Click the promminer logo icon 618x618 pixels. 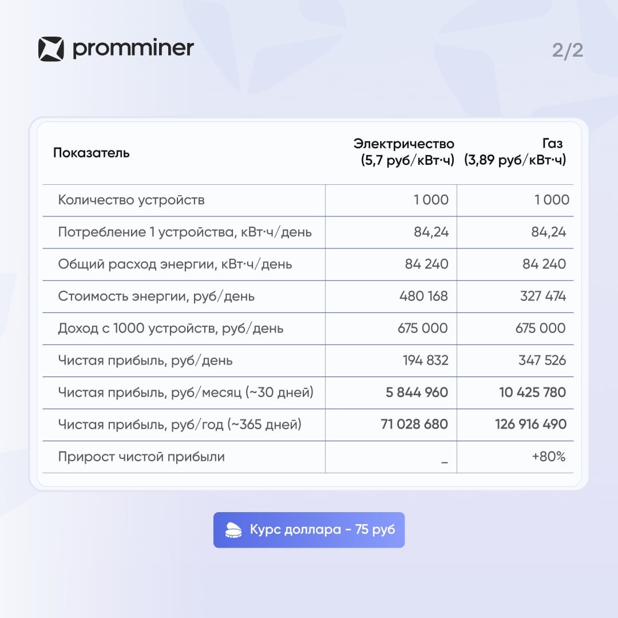coord(51,49)
